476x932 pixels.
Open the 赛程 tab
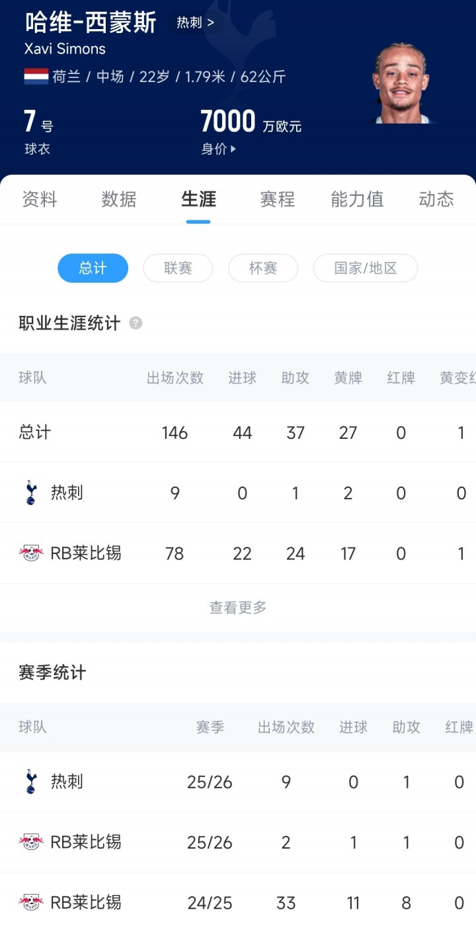(x=278, y=199)
